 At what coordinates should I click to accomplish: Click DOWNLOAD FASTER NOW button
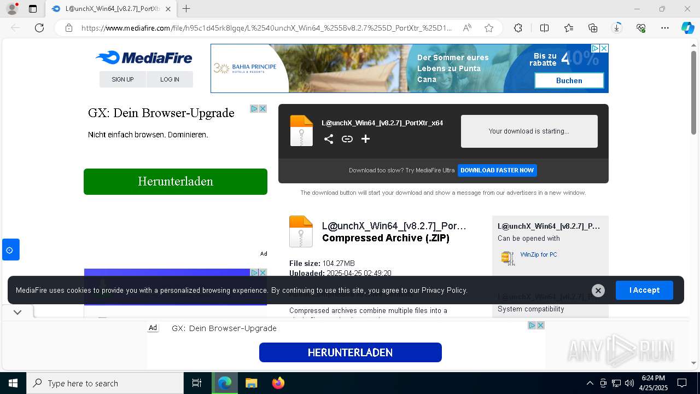coord(497,170)
